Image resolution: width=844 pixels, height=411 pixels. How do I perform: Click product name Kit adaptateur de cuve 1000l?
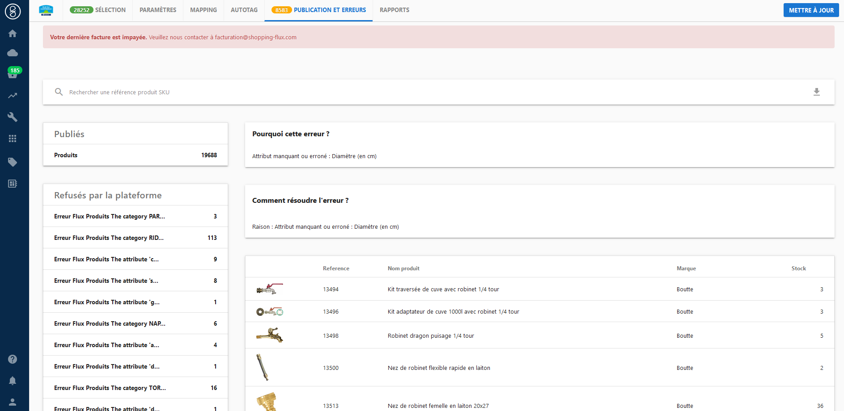[454, 312]
